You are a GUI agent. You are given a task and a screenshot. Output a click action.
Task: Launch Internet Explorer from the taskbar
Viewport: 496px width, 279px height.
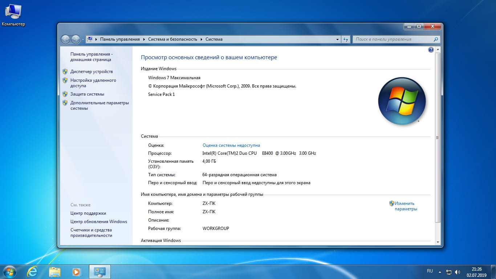[x=33, y=271]
